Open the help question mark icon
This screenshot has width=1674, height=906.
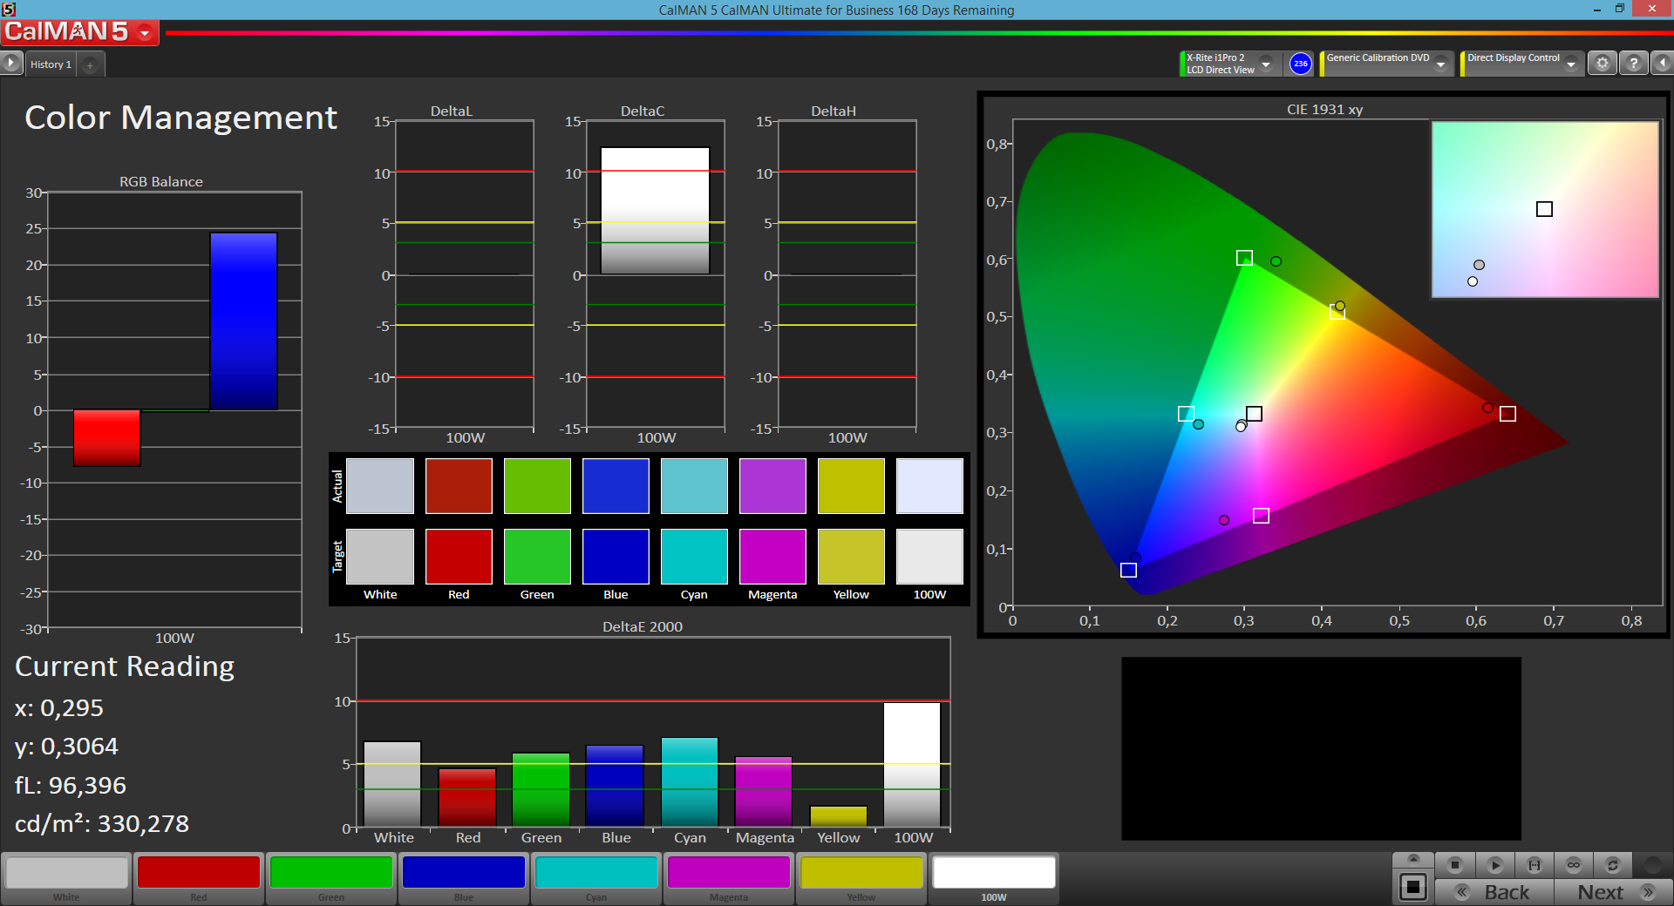click(x=1633, y=64)
